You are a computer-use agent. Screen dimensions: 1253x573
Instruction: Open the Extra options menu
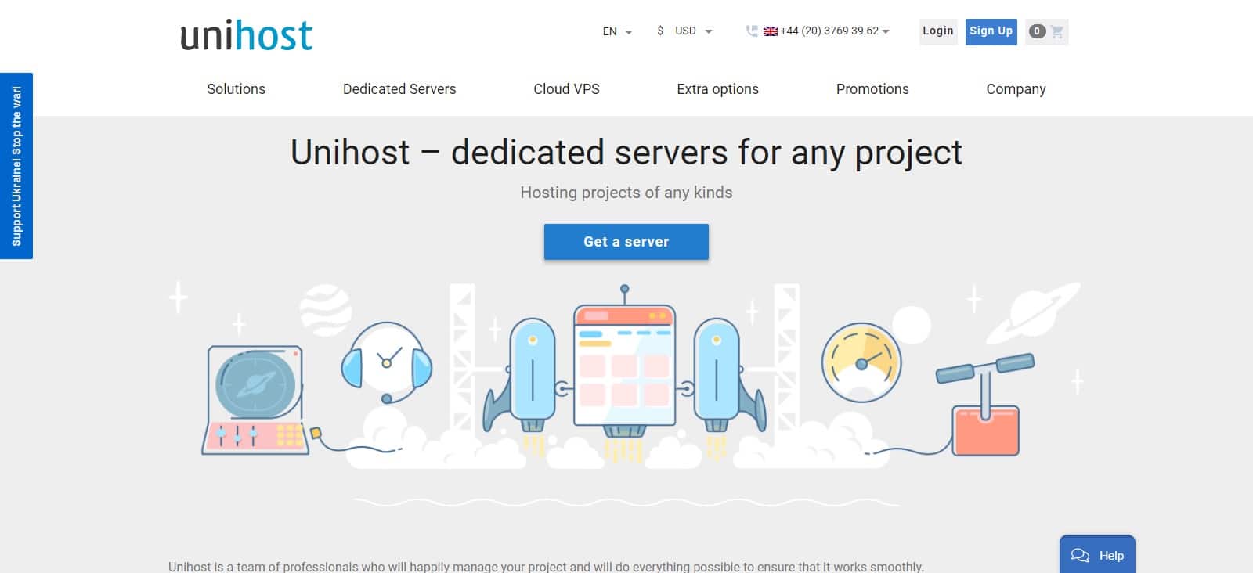(x=717, y=89)
